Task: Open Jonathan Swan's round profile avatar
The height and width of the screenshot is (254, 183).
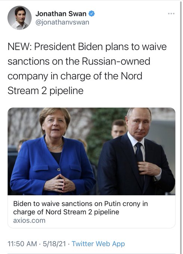Action: [x=19, y=18]
